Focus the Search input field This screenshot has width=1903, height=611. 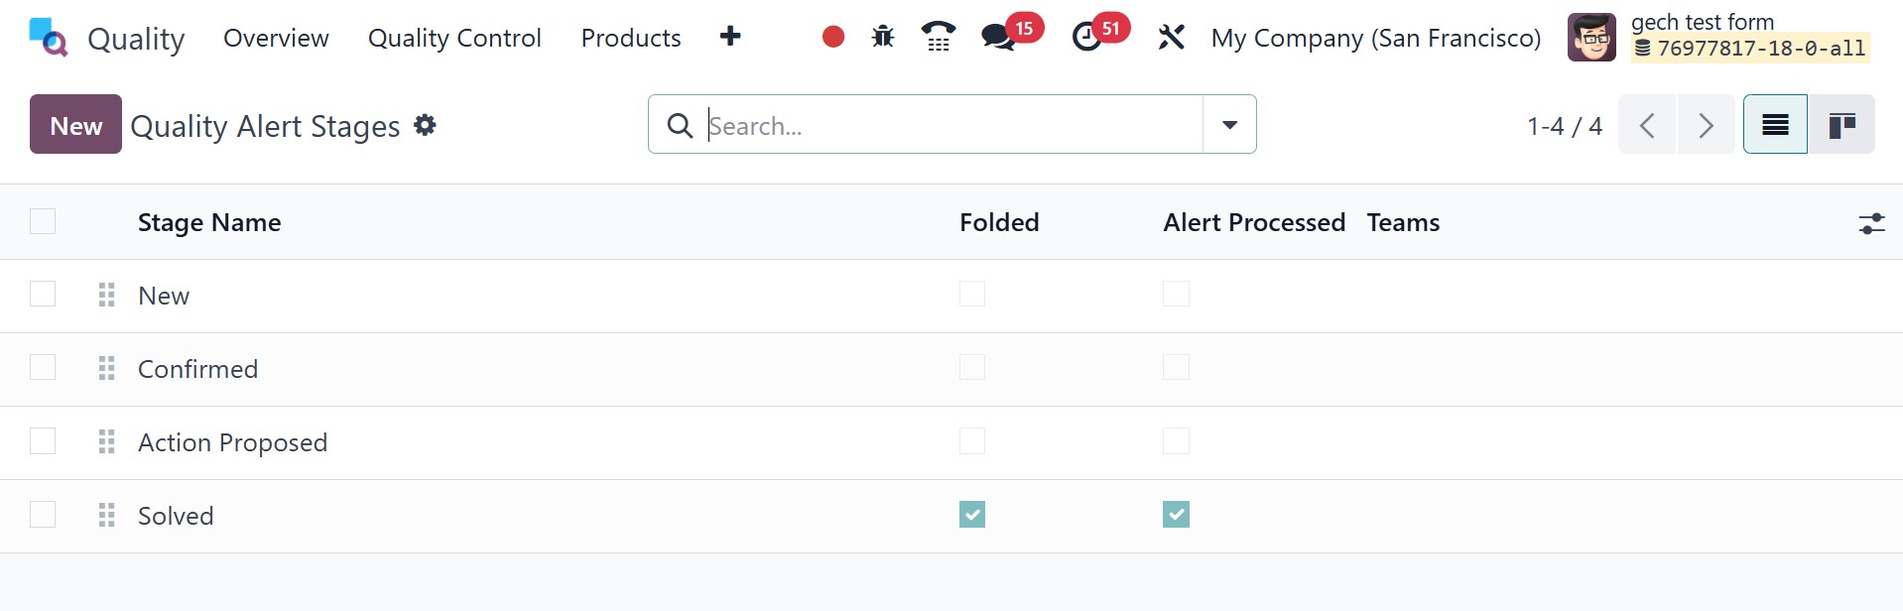pos(951,126)
